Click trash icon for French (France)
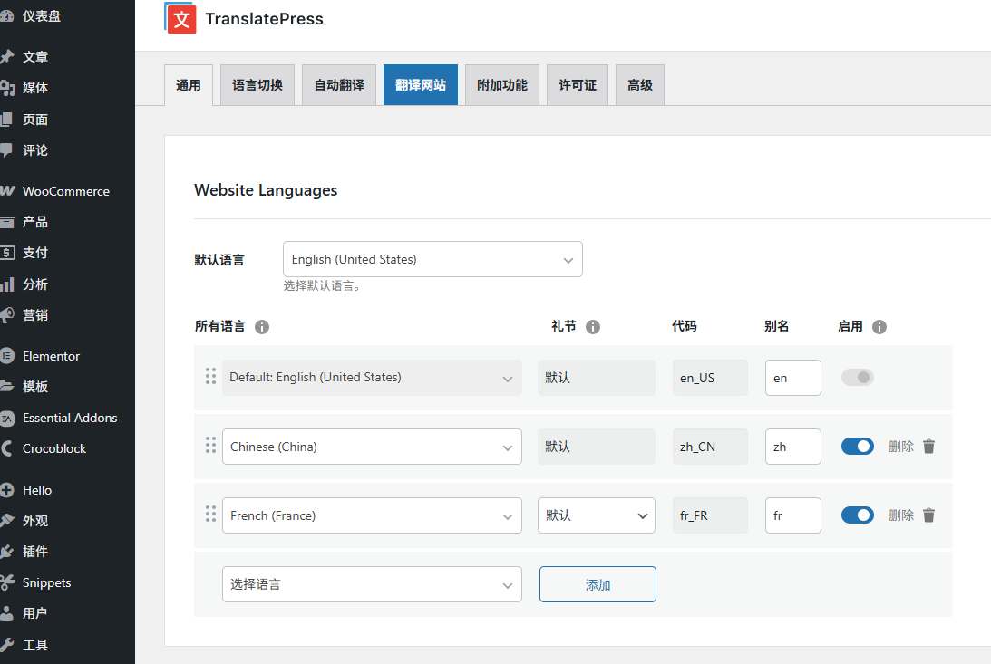 tap(928, 515)
